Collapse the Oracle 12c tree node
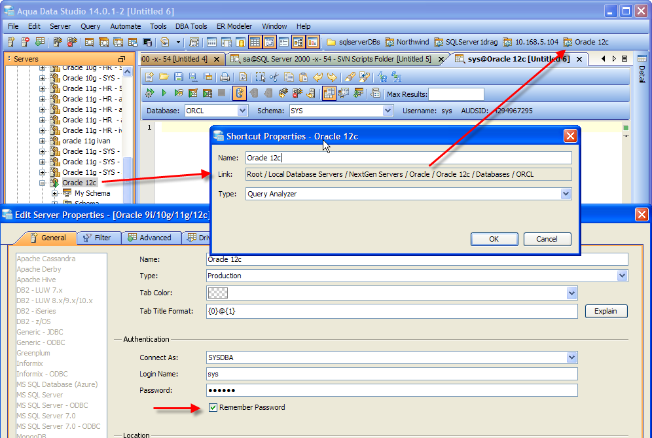The height and width of the screenshot is (438, 652). point(43,183)
